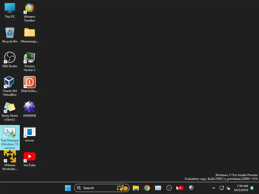This screenshot has height=194, width=259.
Task: Open the clock showing 7:30 AM
Action: tap(241, 188)
